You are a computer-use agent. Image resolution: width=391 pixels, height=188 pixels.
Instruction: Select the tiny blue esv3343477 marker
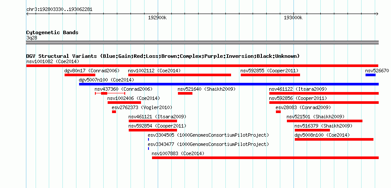tap(148, 149)
